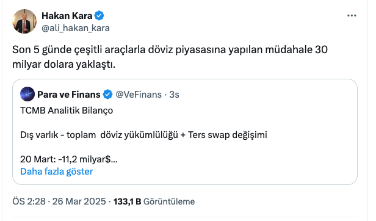View Hakan Kara's profile photo
The image size is (376, 221).
click(24, 21)
